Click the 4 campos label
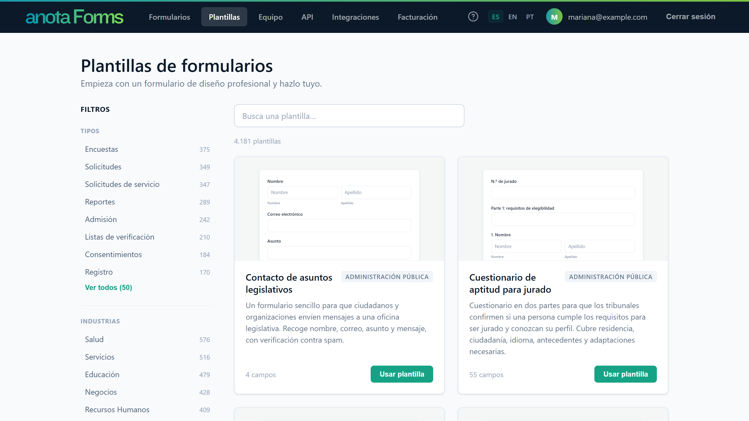 pyautogui.click(x=260, y=374)
